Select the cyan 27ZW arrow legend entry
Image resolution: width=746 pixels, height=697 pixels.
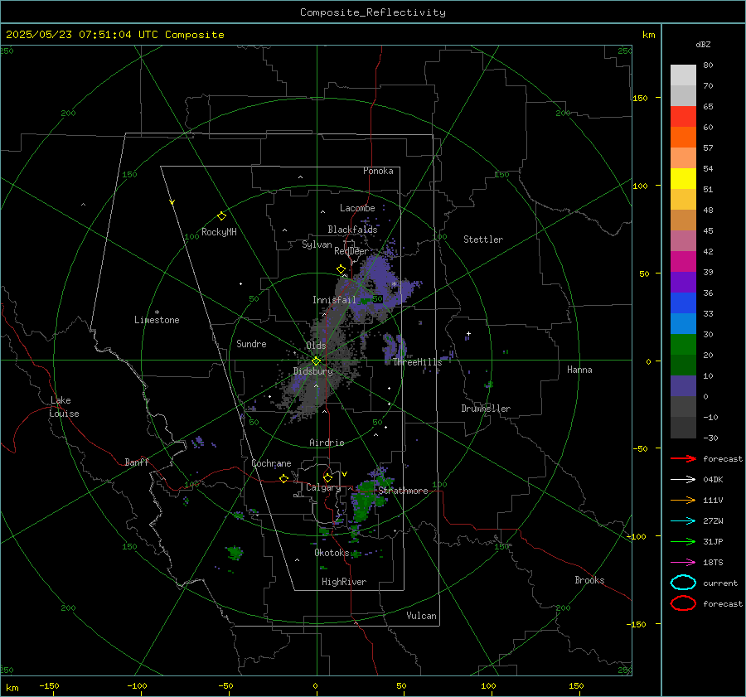[x=683, y=521]
